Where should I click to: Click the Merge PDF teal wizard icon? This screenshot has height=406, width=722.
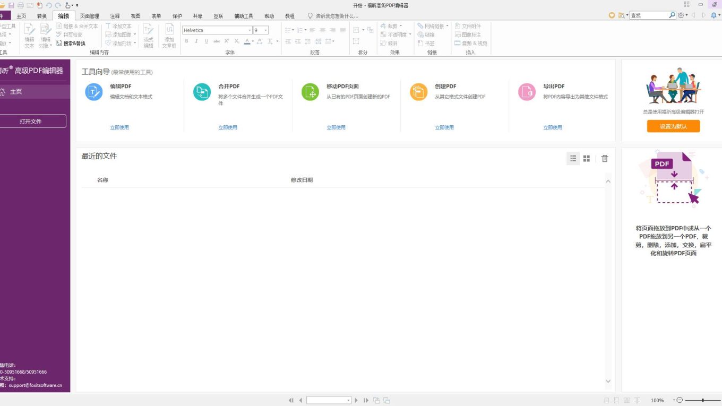click(202, 92)
